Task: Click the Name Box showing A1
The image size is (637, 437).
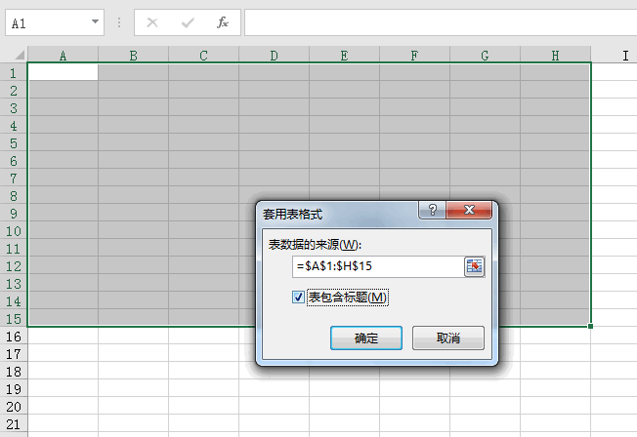Action: 47,22
